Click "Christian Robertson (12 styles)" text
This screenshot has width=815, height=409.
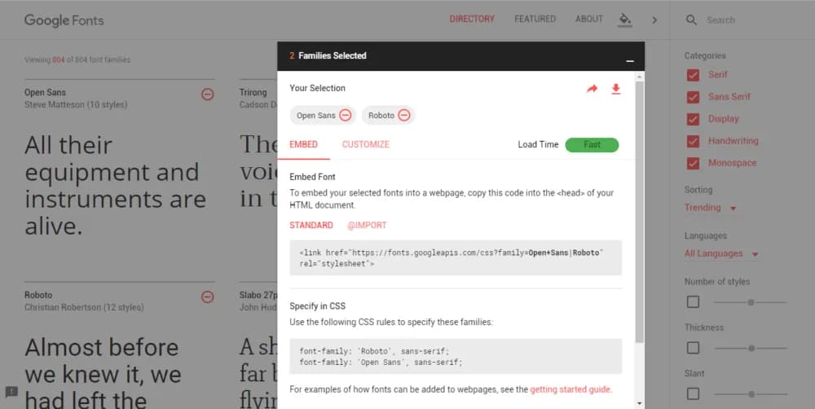pos(84,308)
